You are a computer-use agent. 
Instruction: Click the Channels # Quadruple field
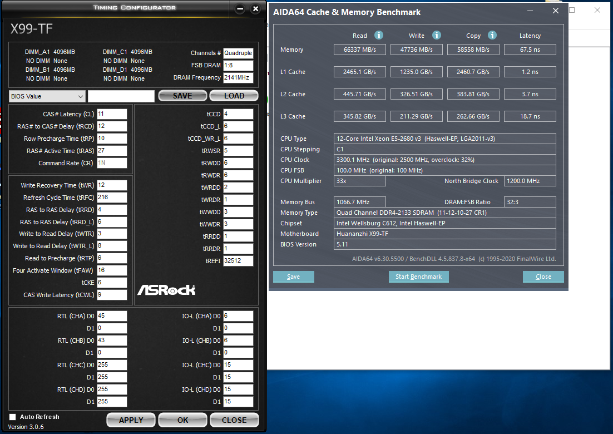click(x=238, y=53)
